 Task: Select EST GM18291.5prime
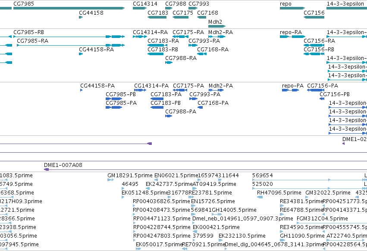110,180
